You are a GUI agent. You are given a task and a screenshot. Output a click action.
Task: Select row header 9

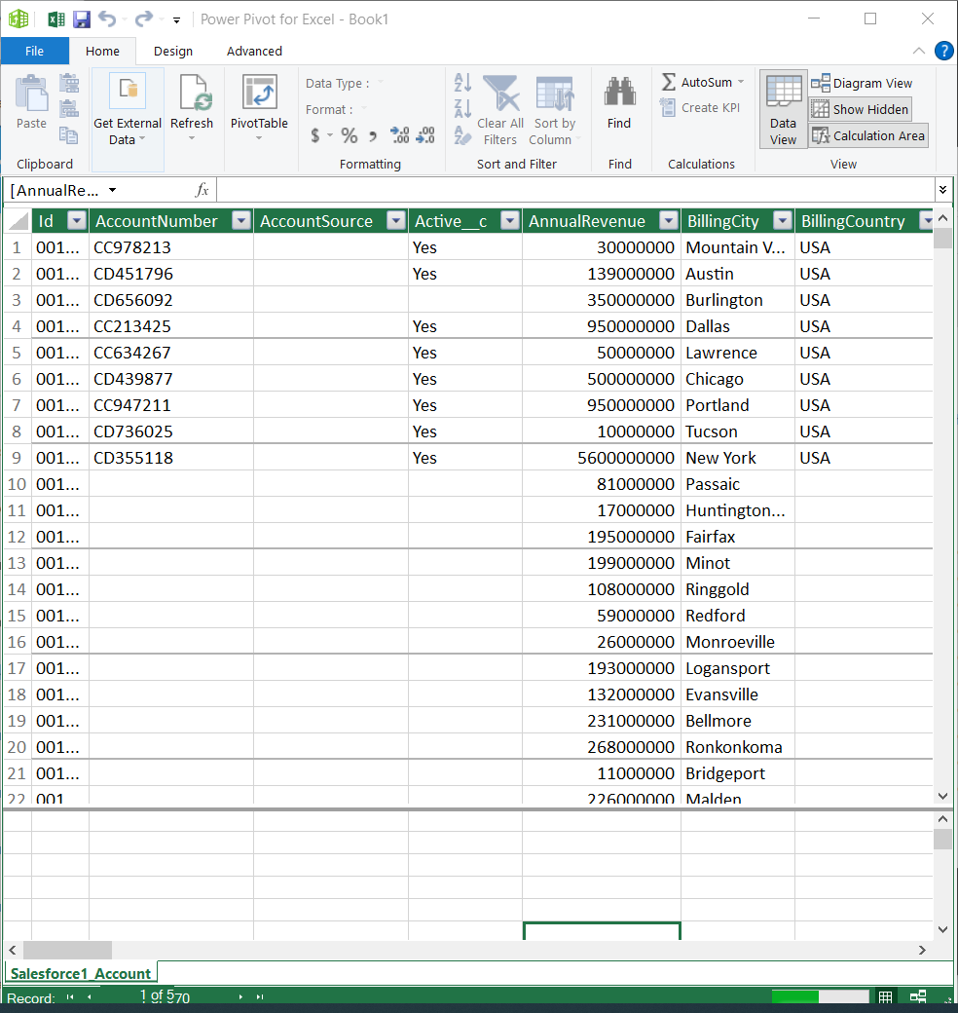point(17,458)
